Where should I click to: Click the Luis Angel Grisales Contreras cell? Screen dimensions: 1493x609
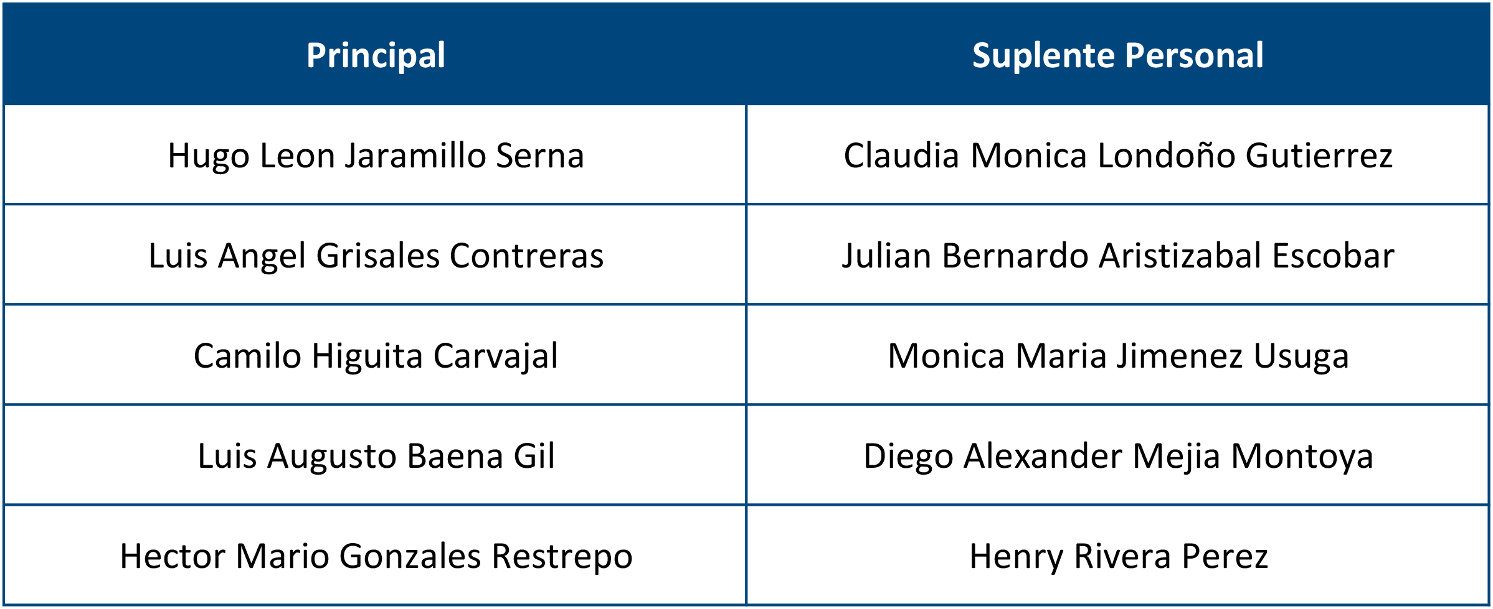(x=376, y=256)
